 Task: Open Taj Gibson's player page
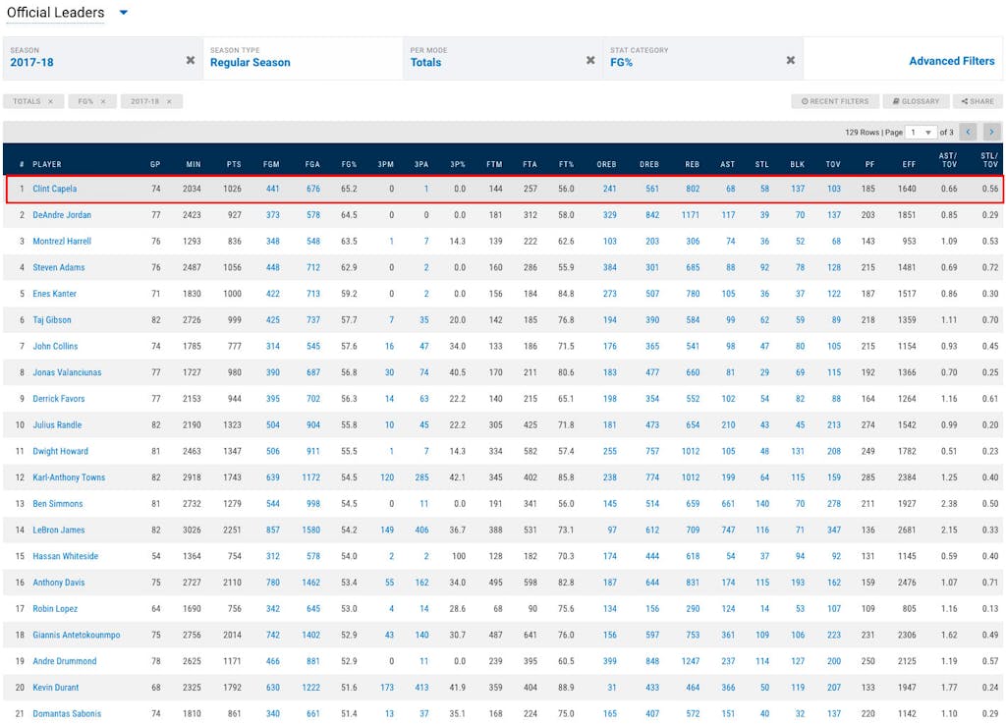coord(52,320)
